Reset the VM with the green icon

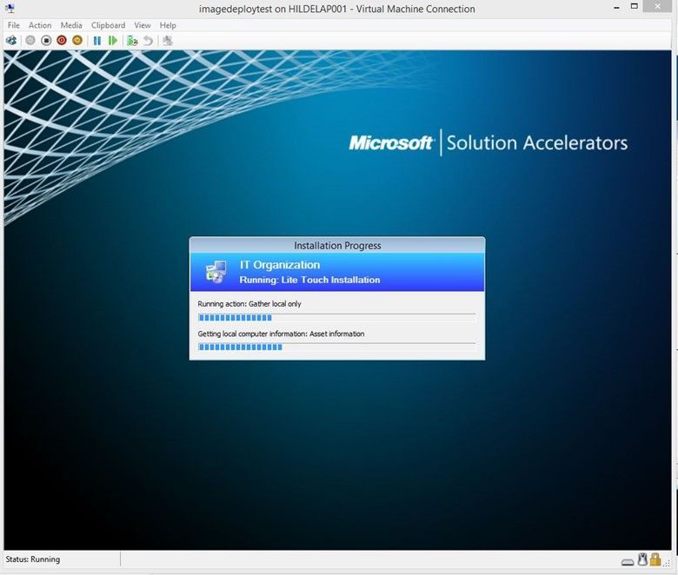pyautogui.click(x=113, y=41)
